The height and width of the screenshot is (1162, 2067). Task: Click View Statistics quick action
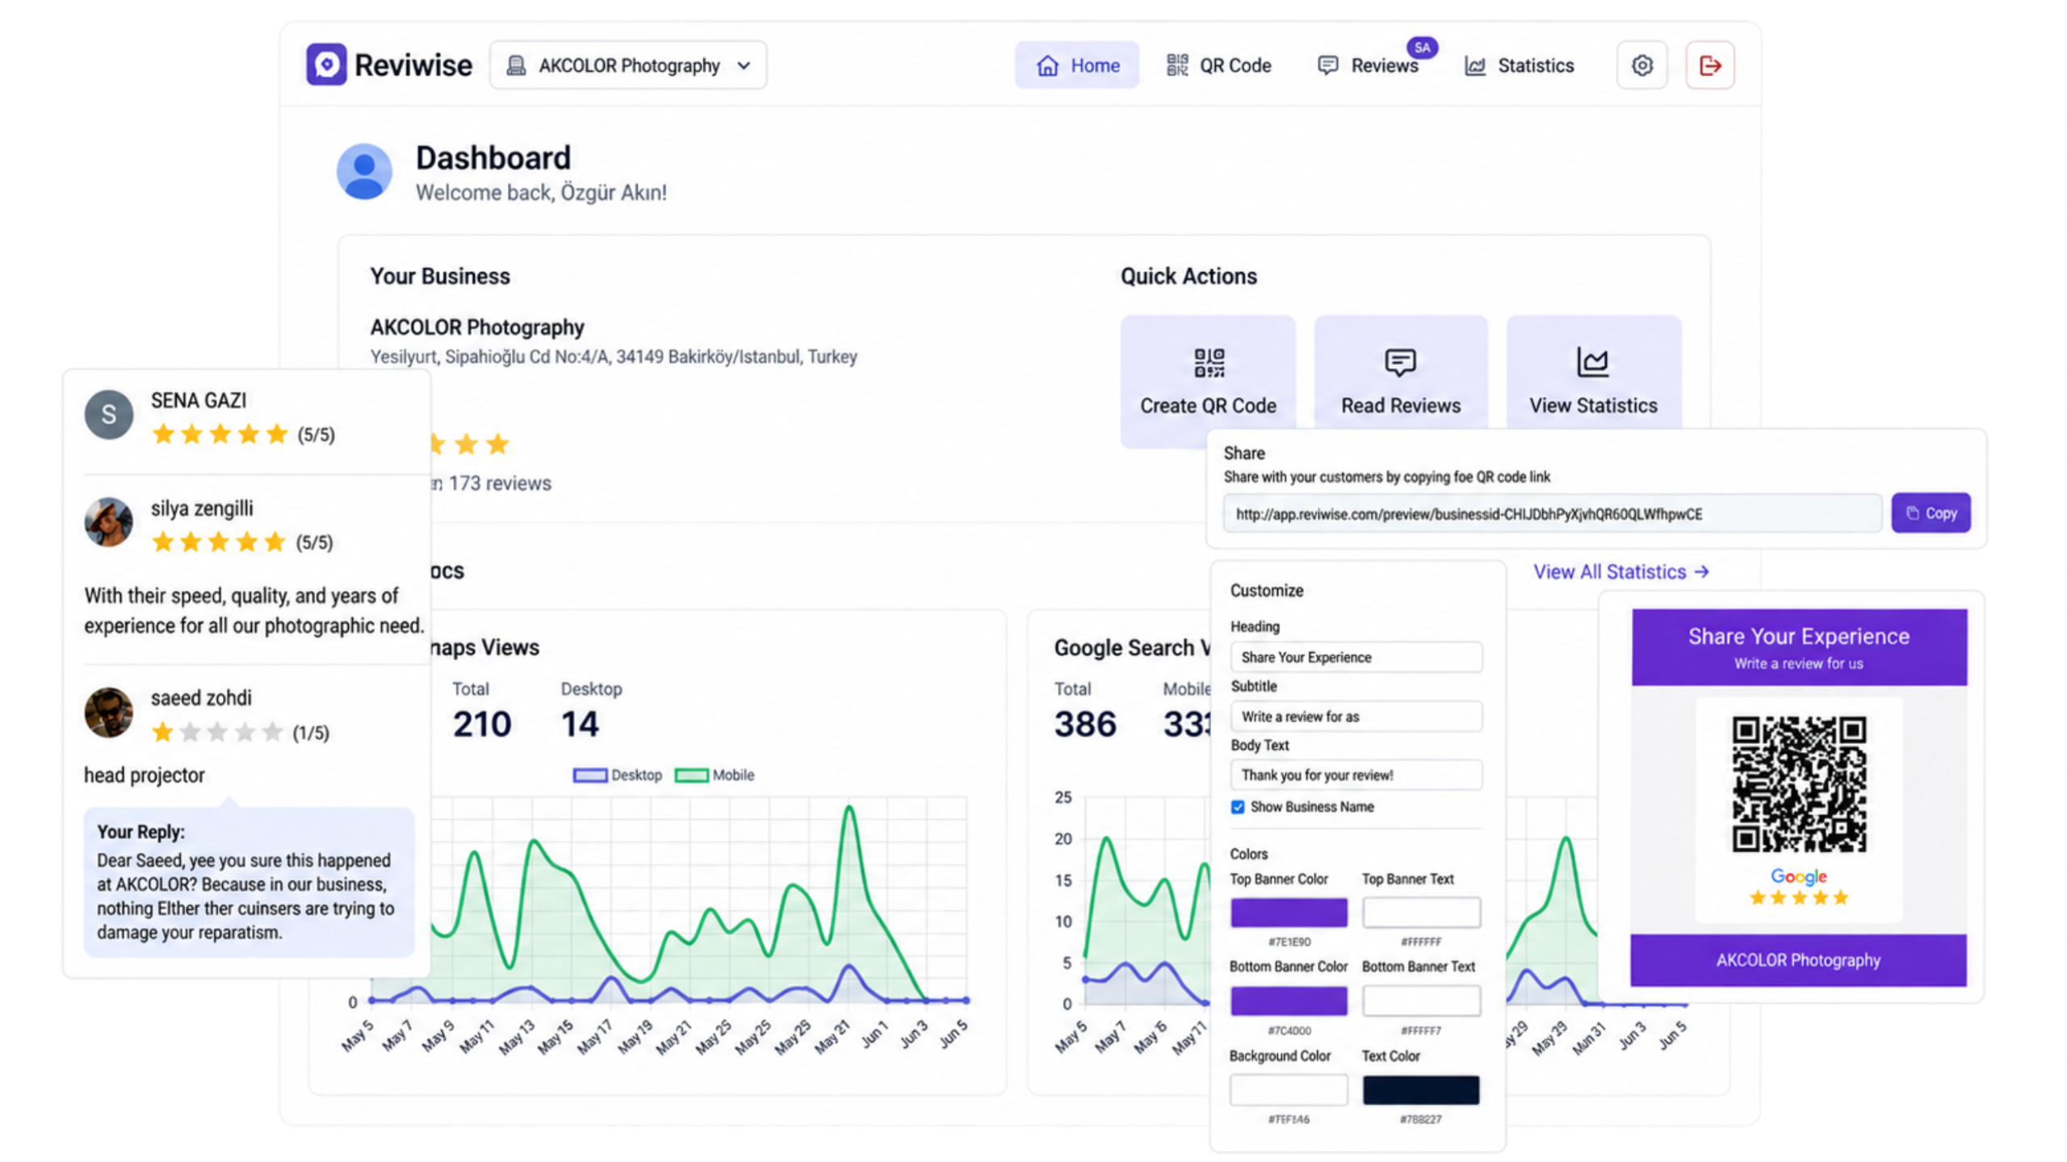[x=1593, y=373]
